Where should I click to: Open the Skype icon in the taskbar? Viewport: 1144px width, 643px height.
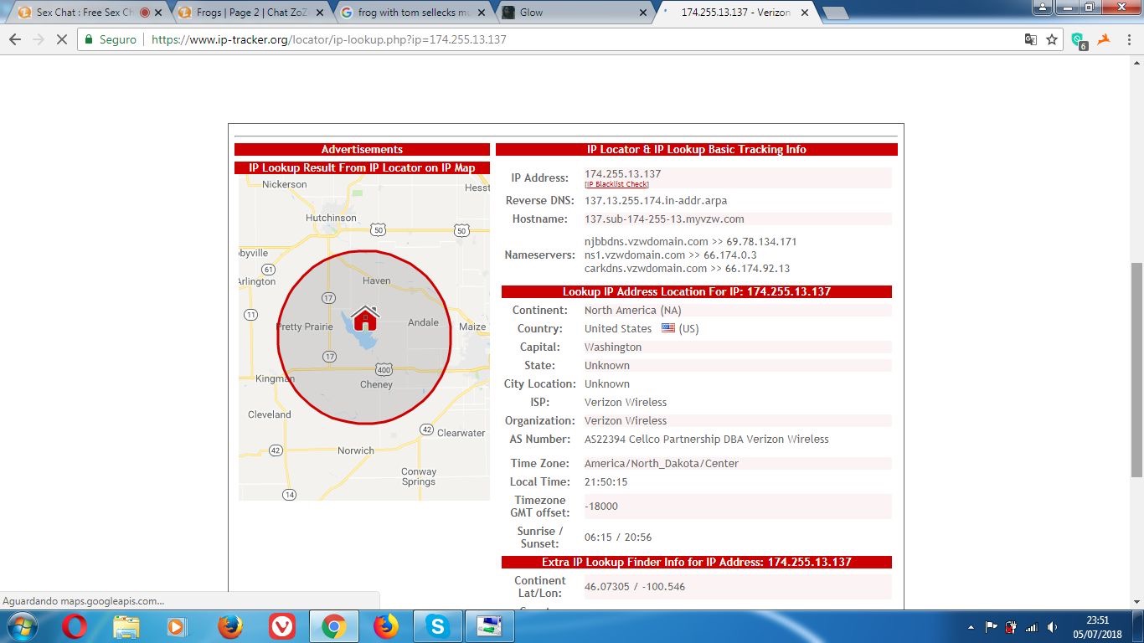[x=436, y=625]
